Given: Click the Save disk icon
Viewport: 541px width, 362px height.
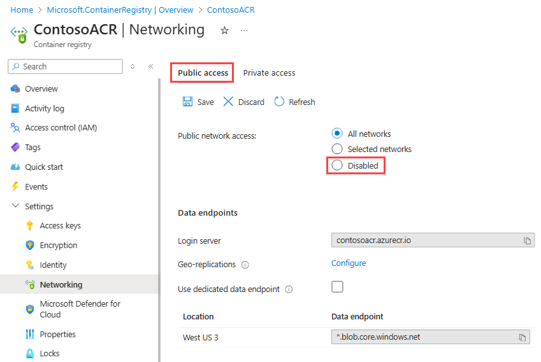Looking at the screenshot, I should point(187,102).
